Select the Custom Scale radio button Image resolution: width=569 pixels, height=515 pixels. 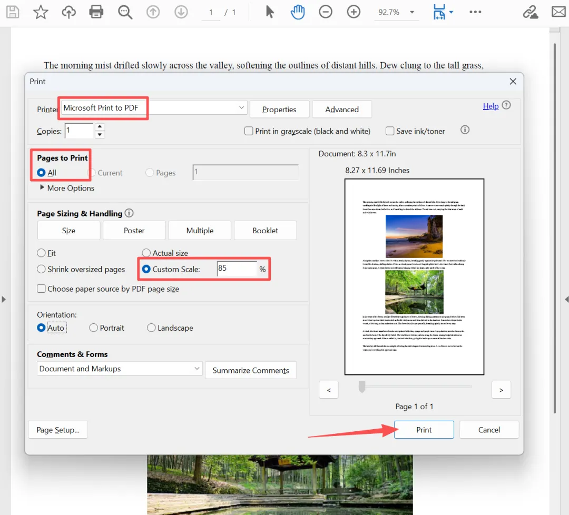click(146, 269)
